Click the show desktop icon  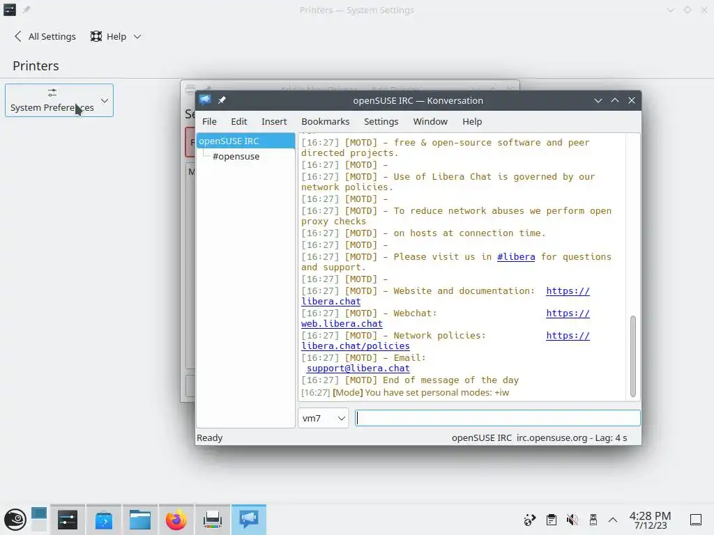click(x=696, y=520)
